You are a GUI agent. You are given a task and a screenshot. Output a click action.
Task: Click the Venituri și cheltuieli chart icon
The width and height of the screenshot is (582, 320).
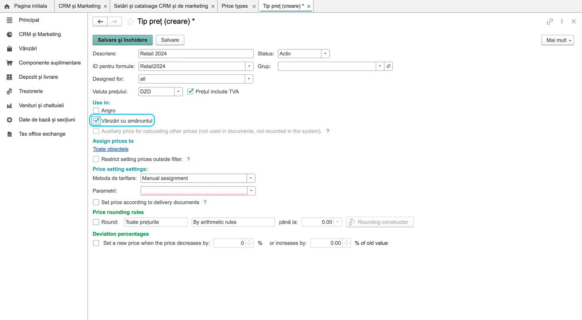pyautogui.click(x=10, y=106)
